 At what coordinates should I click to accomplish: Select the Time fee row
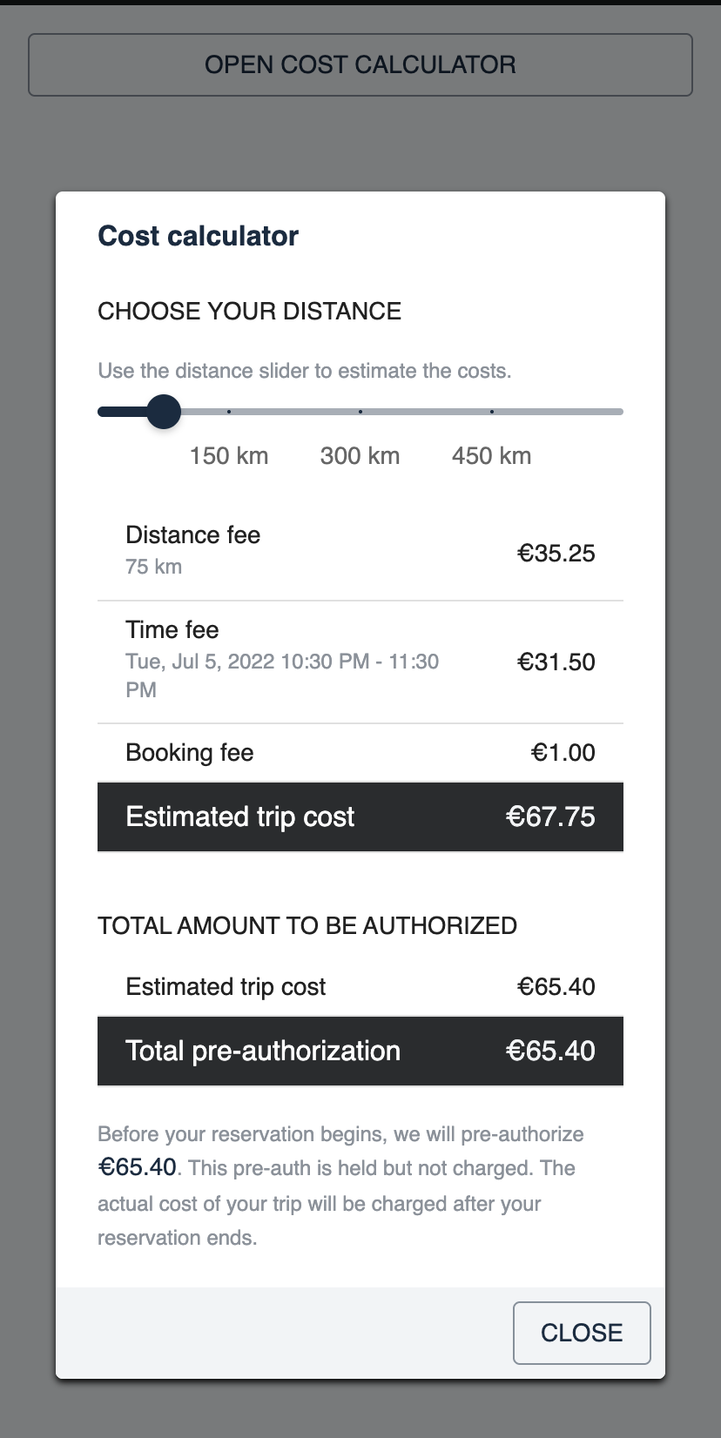coord(360,662)
